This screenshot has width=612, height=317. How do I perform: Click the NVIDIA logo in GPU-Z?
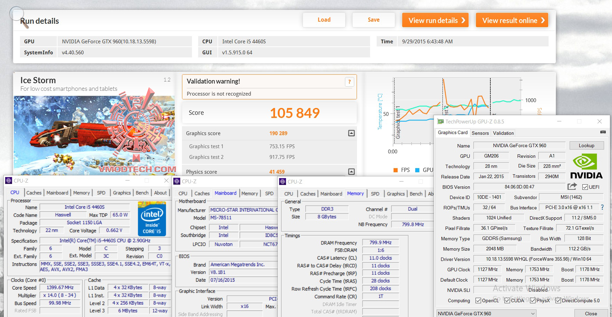(x=586, y=166)
